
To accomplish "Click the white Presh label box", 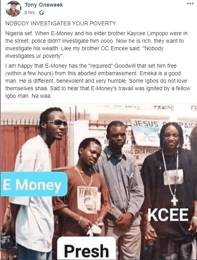I will (86, 249).
